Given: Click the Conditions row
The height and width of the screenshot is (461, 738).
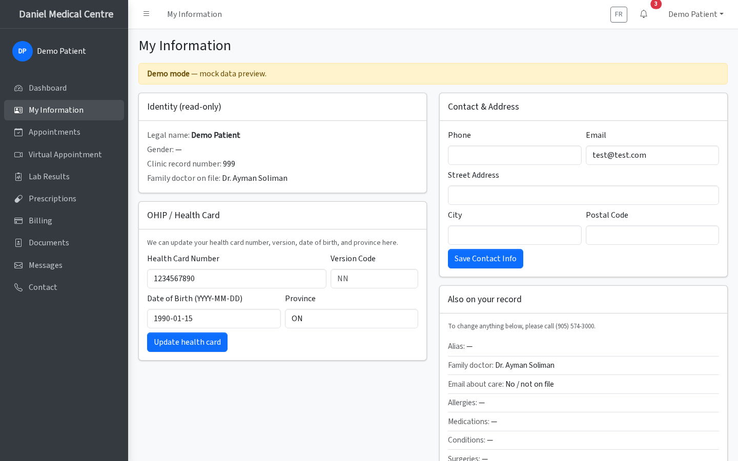Looking at the screenshot, I should (583, 440).
